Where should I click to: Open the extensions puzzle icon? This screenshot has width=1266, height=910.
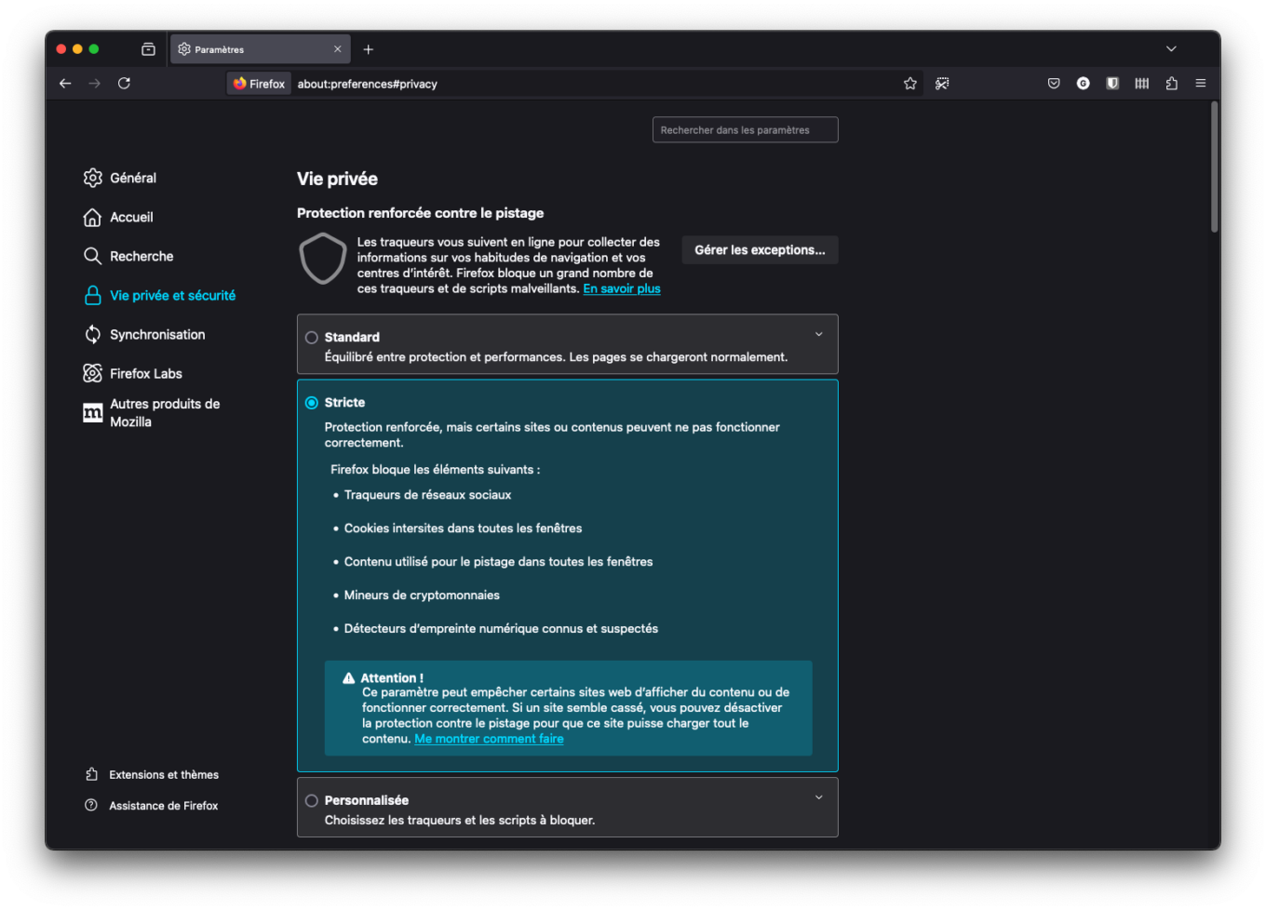1171,84
